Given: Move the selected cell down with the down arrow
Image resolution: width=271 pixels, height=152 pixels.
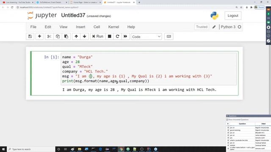Looking at the screenshot, I should click(x=85, y=36).
